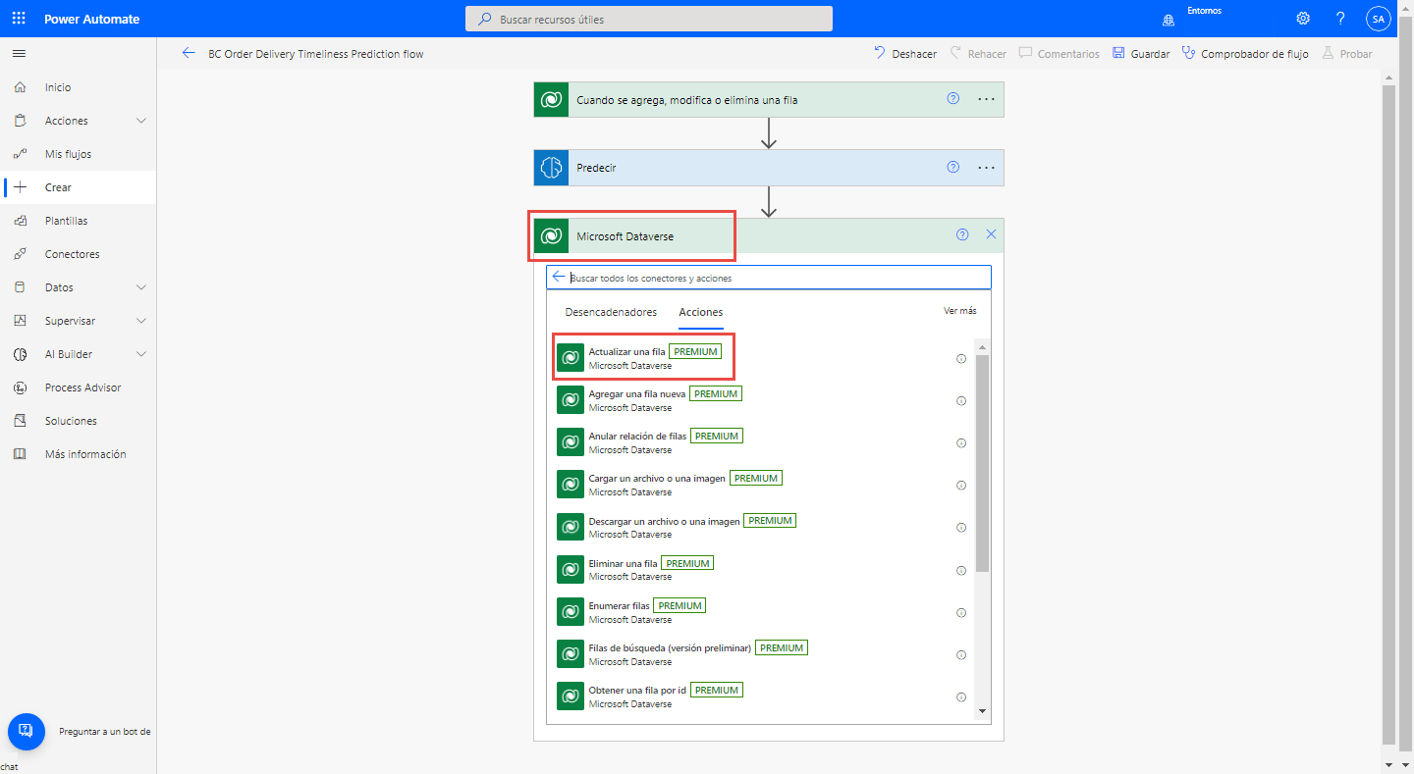The width and height of the screenshot is (1414, 774).
Task: Show help for Microsoft Dataverse action card
Action: click(962, 235)
